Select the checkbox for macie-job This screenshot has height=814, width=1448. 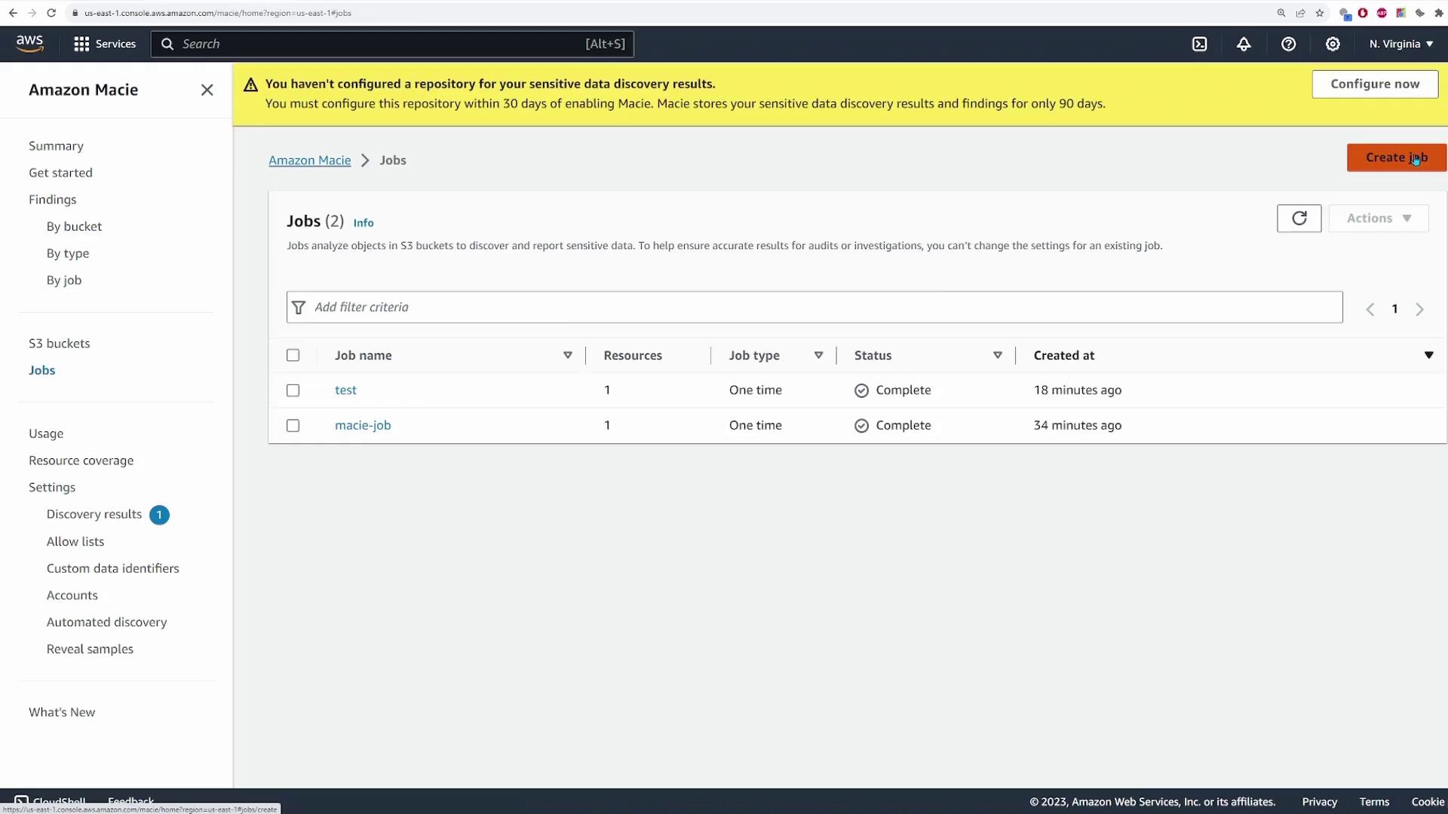click(293, 426)
